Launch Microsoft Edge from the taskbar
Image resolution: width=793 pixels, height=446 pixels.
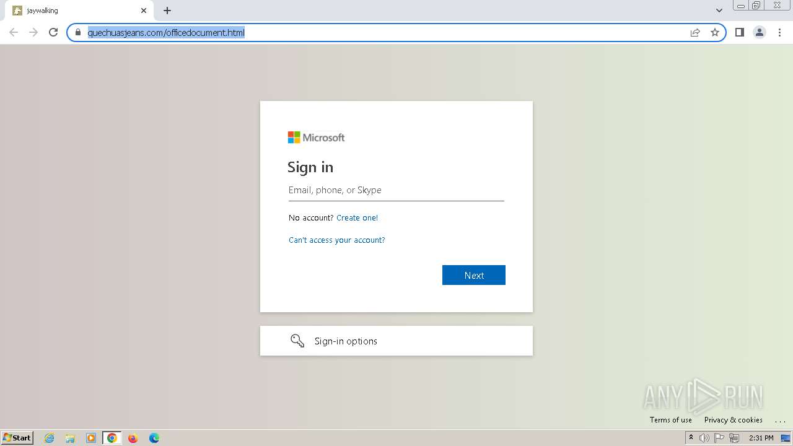(x=154, y=438)
